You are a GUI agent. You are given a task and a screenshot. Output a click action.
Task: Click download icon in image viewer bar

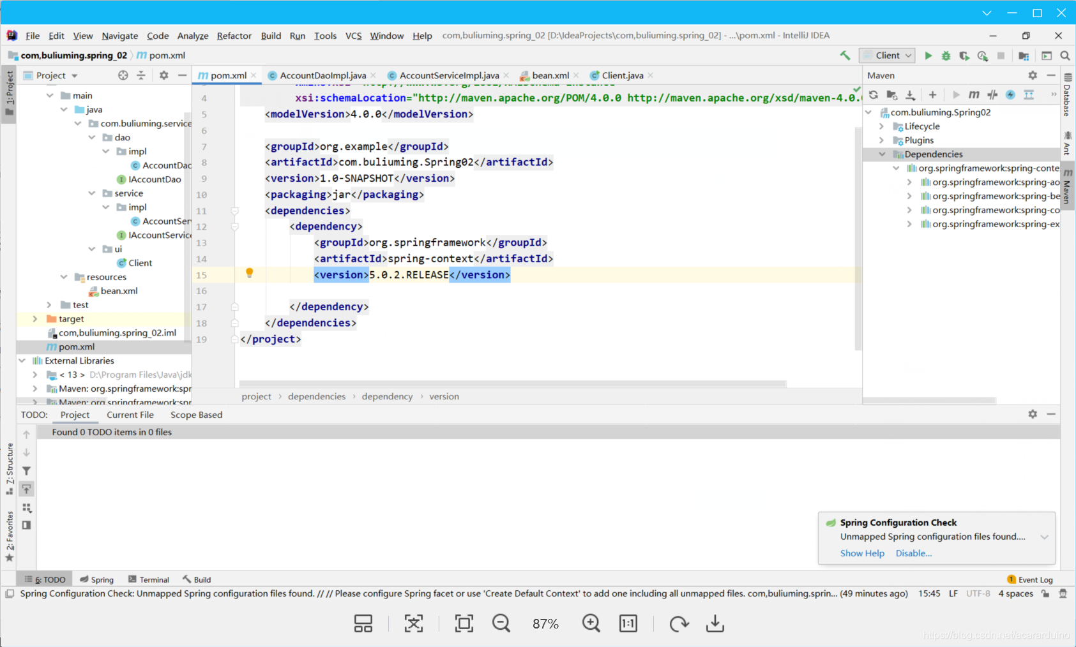pos(715,623)
